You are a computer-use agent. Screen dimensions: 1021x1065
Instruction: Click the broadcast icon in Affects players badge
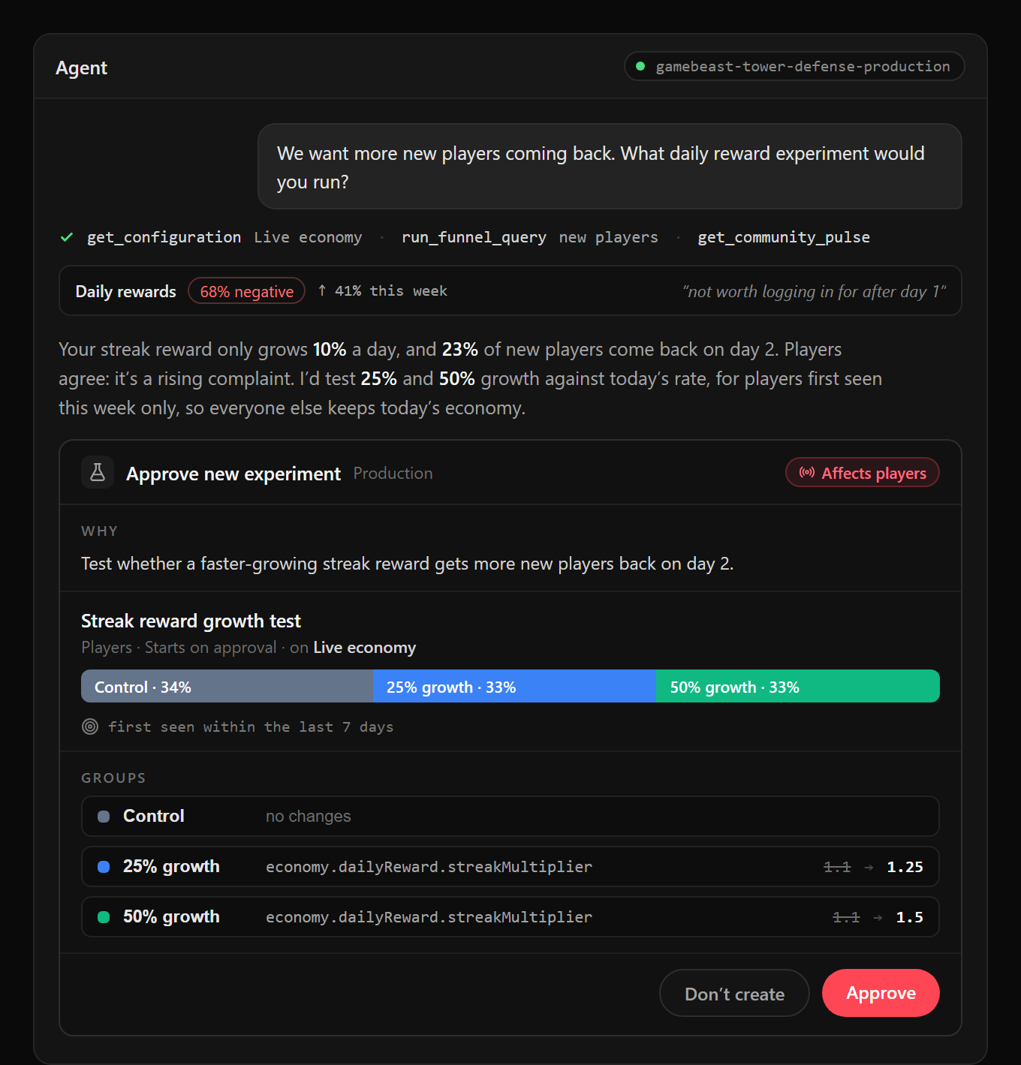click(x=807, y=473)
